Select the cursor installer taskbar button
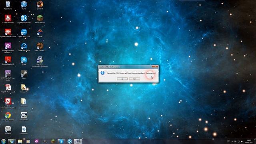This screenshot has height=144, width=256. [x=78, y=141]
